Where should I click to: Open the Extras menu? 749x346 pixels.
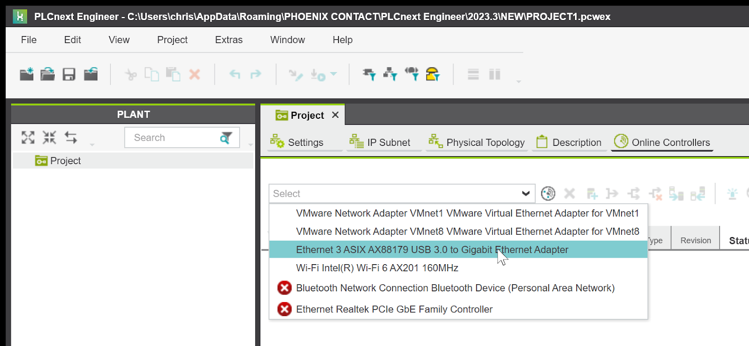229,40
